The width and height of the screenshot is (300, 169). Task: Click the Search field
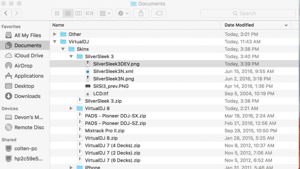click(x=248, y=13)
